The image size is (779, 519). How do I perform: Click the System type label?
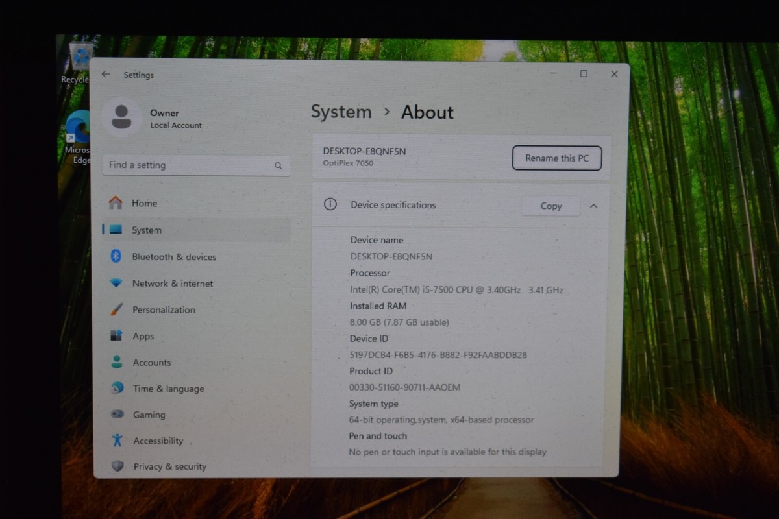(373, 404)
